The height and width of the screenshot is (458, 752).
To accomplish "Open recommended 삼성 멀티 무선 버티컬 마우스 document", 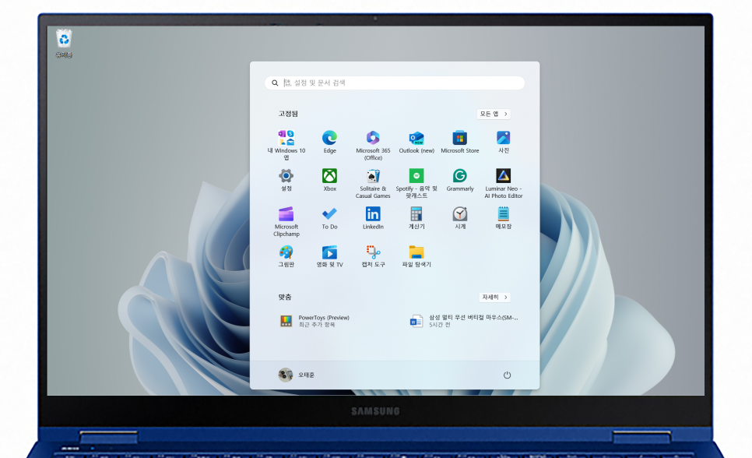I will (x=464, y=321).
